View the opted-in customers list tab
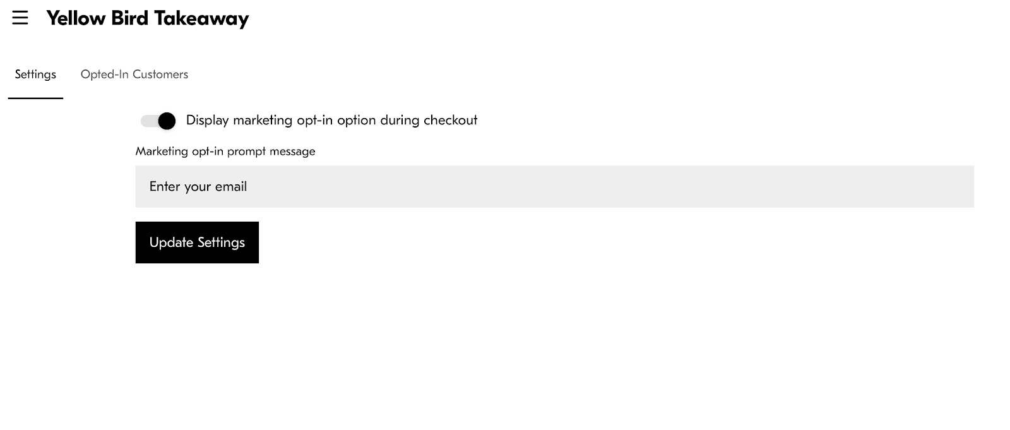The image size is (1010, 430). (x=134, y=75)
